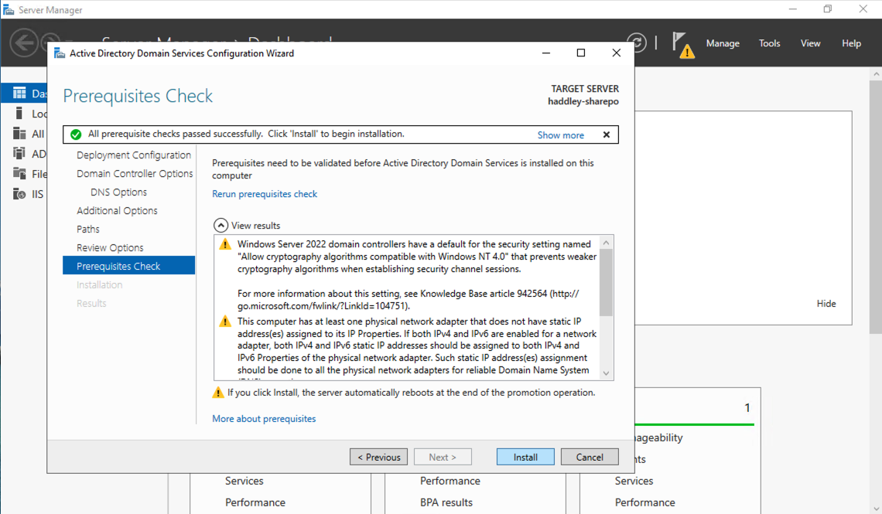Click IIS sidebar icon

tap(19, 194)
